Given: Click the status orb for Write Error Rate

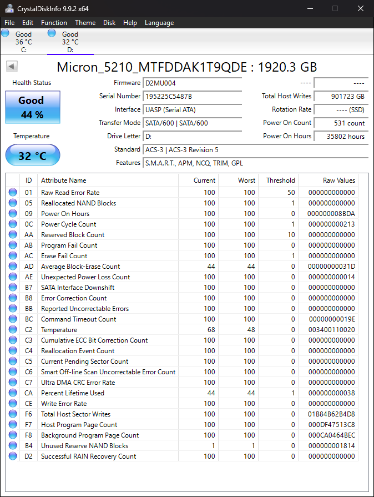Looking at the screenshot, I should tap(13, 403).
